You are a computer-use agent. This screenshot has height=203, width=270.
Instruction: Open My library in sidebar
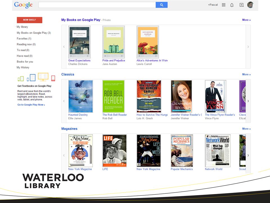pyautogui.click(x=22, y=27)
